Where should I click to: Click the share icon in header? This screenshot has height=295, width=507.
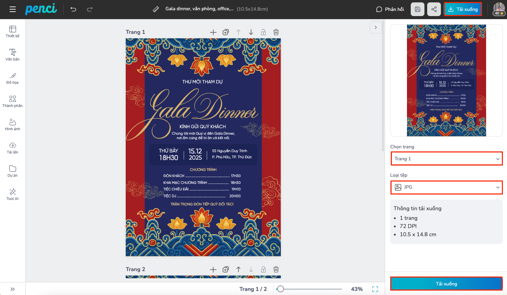tap(434, 9)
